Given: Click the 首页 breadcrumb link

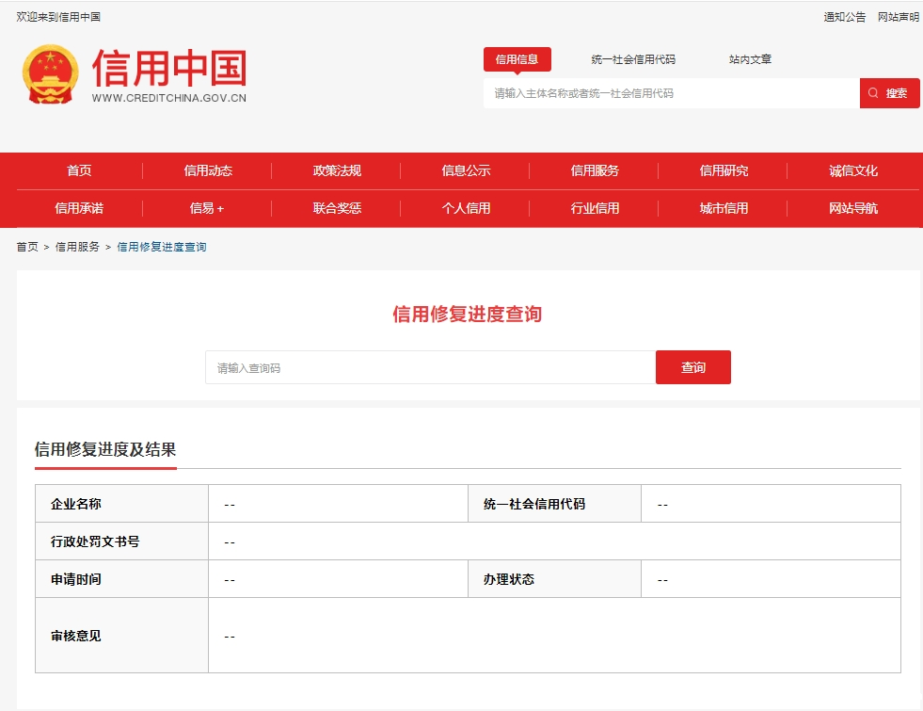Looking at the screenshot, I should coord(27,247).
